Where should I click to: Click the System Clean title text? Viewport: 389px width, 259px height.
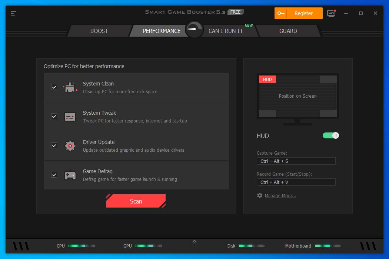click(98, 84)
